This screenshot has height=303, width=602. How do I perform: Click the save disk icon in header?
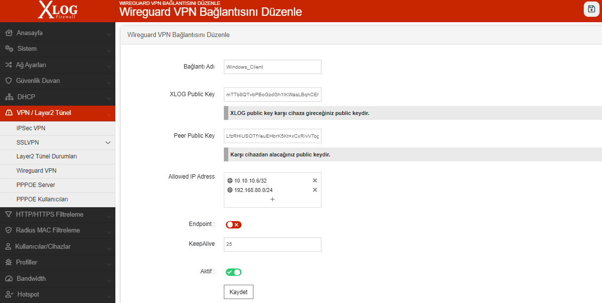tap(592, 9)
